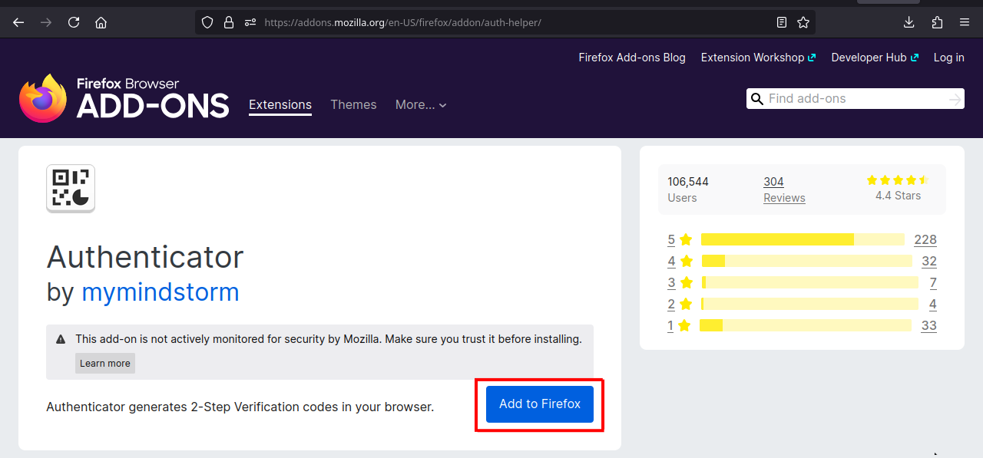Submit search with the arrow icon
Viewport: 983px width, 458px height.
(x=955, y=99)
